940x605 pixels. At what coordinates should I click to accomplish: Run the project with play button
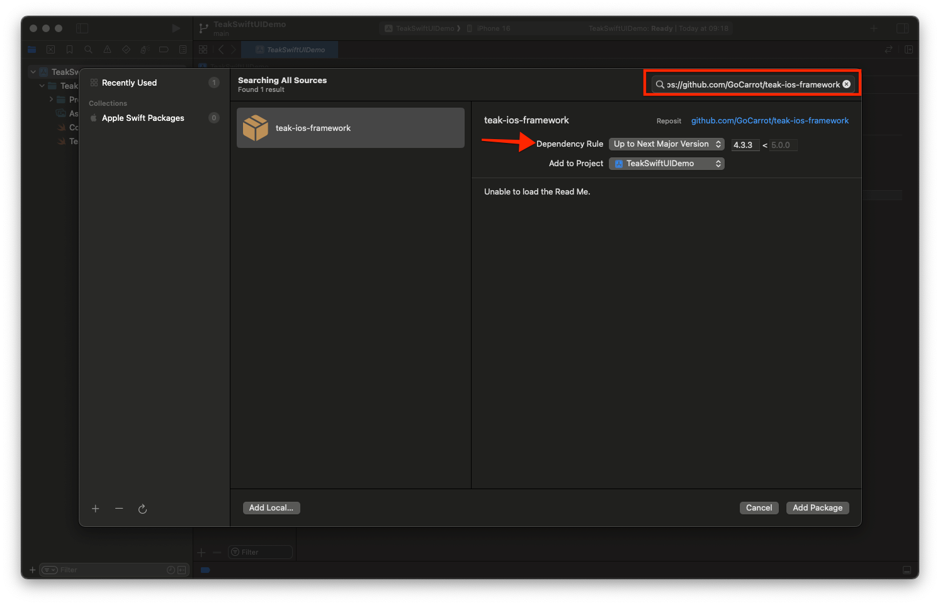pyautogui.click(x=176, y=28)
